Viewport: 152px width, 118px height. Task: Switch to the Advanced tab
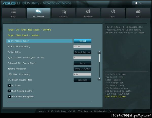(x=63, y=13)
